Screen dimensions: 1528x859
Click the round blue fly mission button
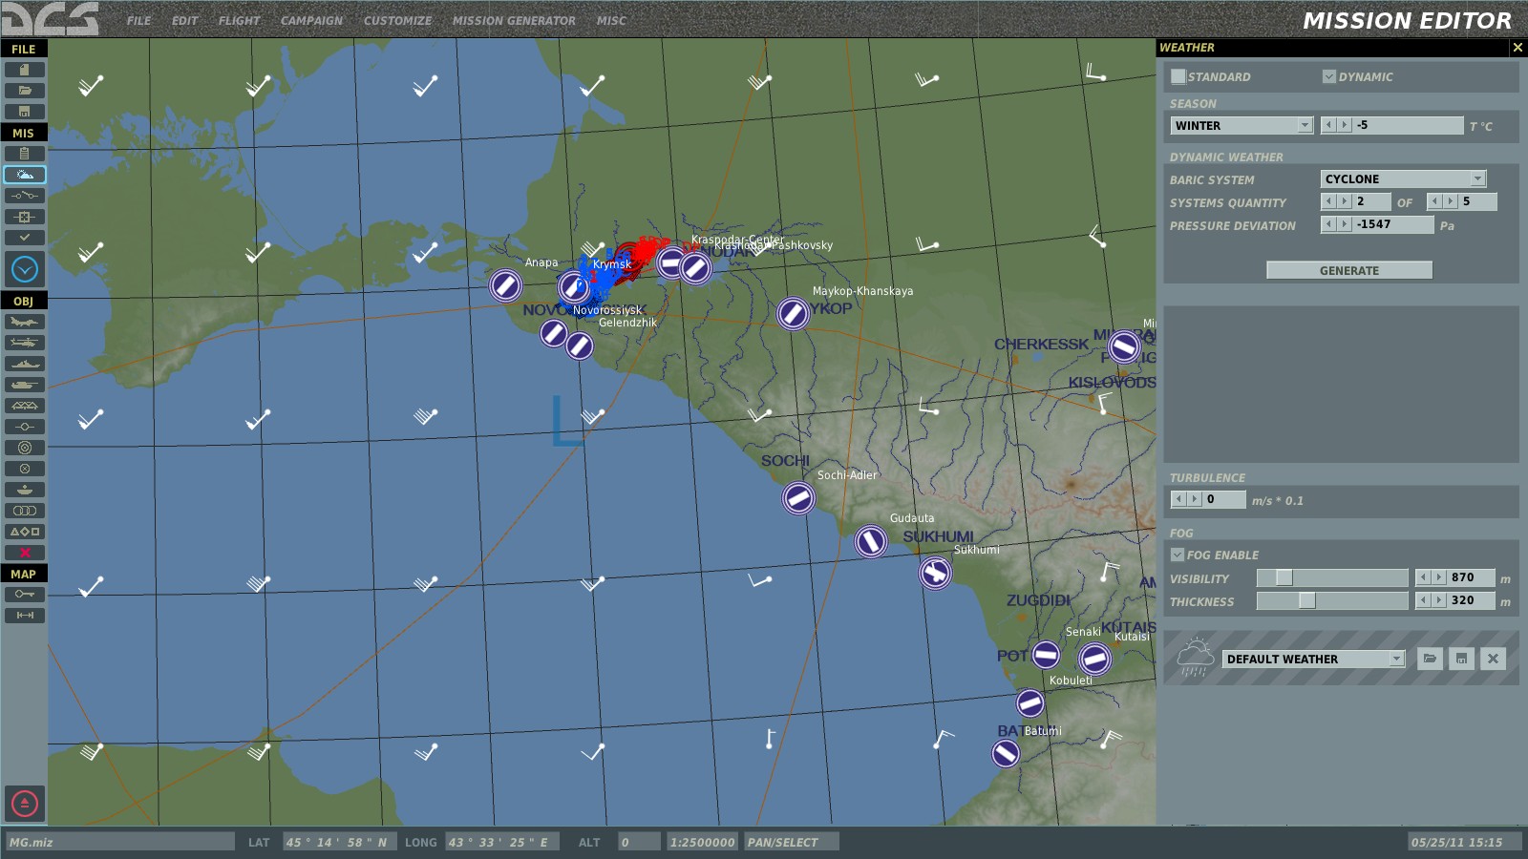pyautogui.click(x=25, y=269)
